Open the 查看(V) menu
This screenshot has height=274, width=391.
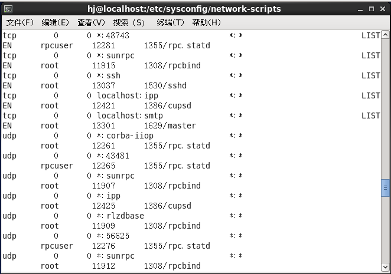pyautogui.click(x=91, y=22)
